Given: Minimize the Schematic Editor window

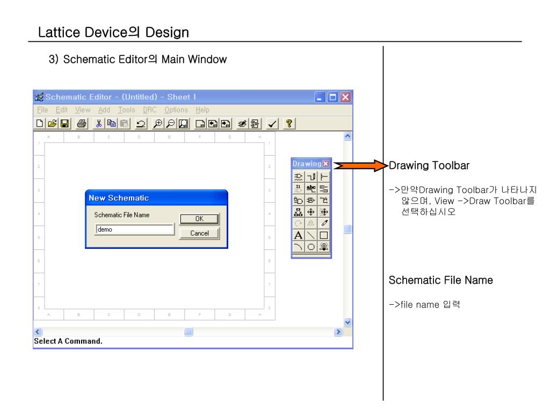Looking at the screenshot, I should pos(320,97).
